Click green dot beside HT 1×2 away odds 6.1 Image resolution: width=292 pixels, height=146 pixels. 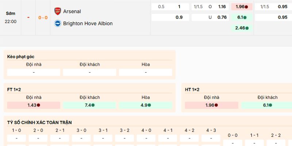click(270, 105)
